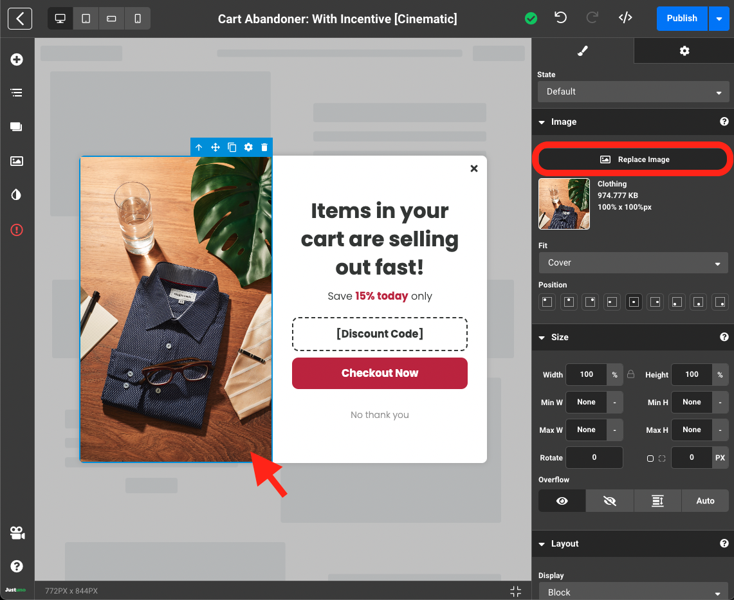Switch to mobile device preview
Viewport: 734px width, 600px height.
click(x=138, y=19)
